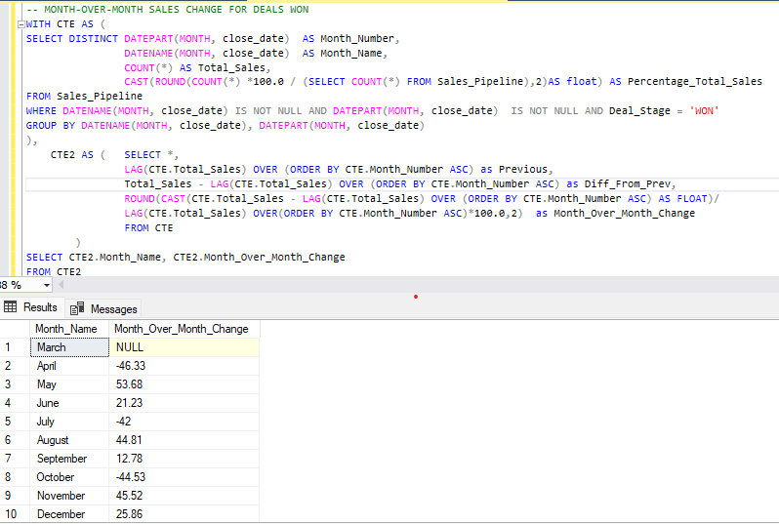Image resolution: width=779 pixels, height=524 pixels.
Task: Click the Messages tab icon
Action: (x=77, y=309)
